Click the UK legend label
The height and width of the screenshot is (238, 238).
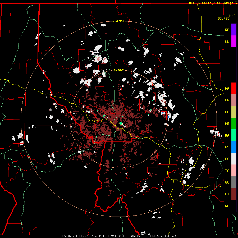227,42
